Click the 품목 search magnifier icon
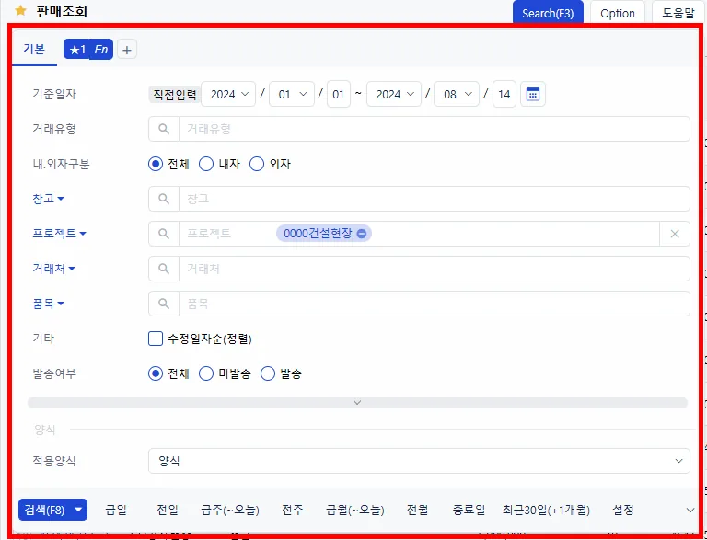Screen dimensions: 707x540 click(x=164, y=304)
